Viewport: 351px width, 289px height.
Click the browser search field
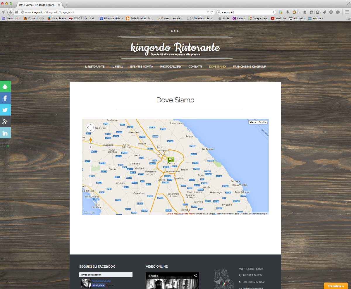pyautogui.click(x=246, y=12)
